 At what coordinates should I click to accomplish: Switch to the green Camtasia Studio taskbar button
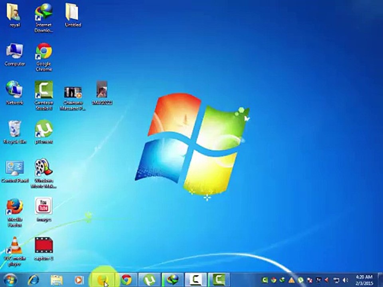(x=219, y=280)
